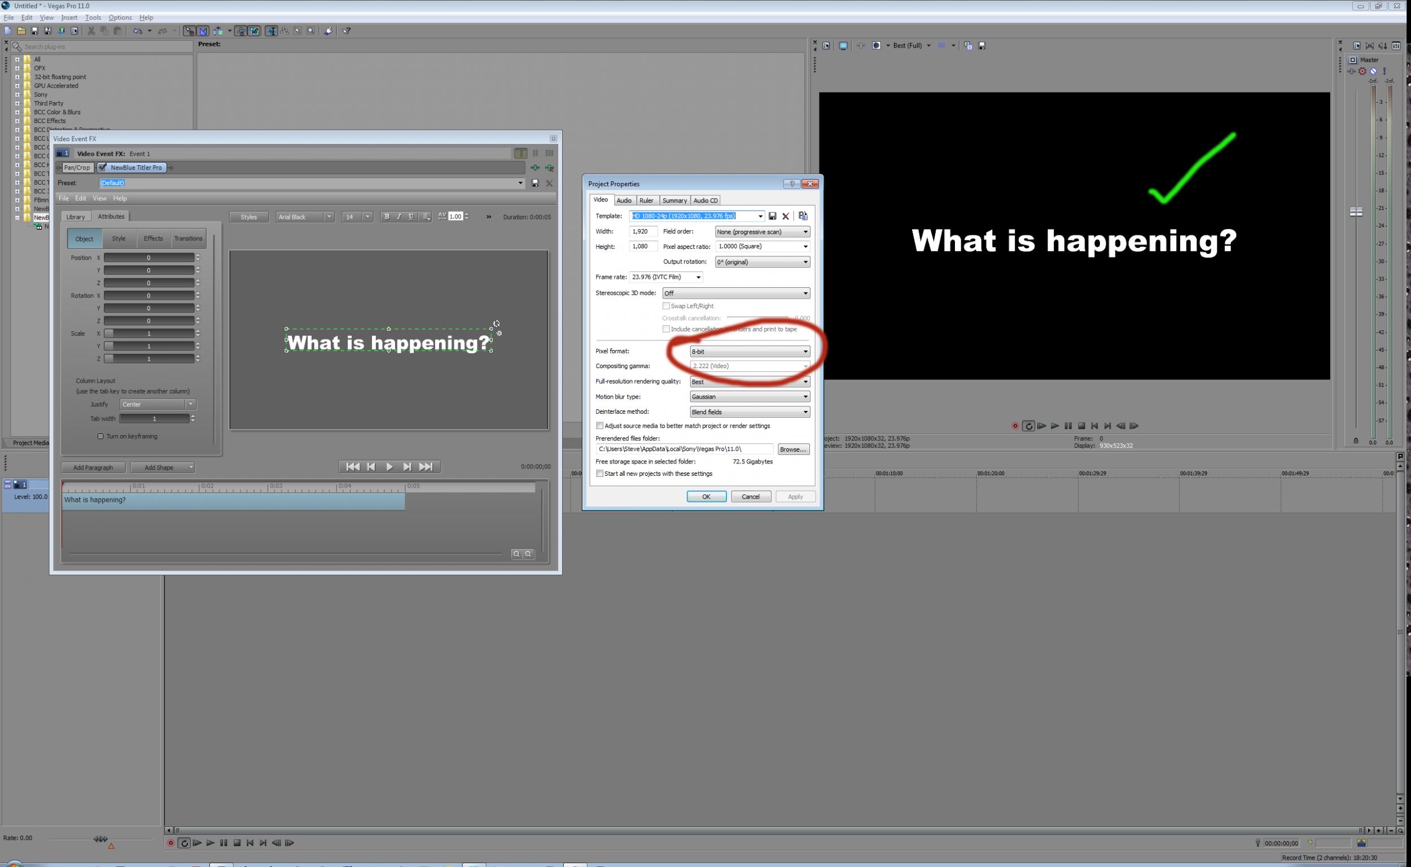Expand the Sony plug-ins folder
The height and width of the screenshot is (867, 1411).
click(x=17, y=95)
